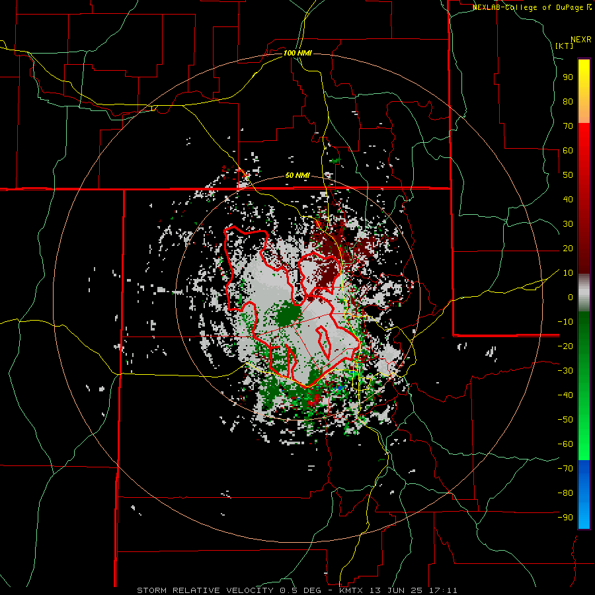The width and height of the screenshot is (595, 595).
Task: Click the -40 value on the velocity scale
Action: [565, 395]
